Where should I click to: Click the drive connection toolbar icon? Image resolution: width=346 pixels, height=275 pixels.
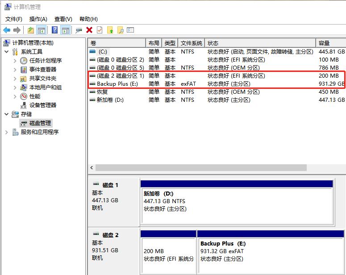[79, 30]
